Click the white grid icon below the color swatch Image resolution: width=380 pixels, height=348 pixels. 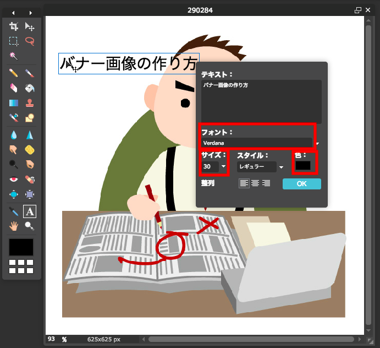(x=21, y=266)
